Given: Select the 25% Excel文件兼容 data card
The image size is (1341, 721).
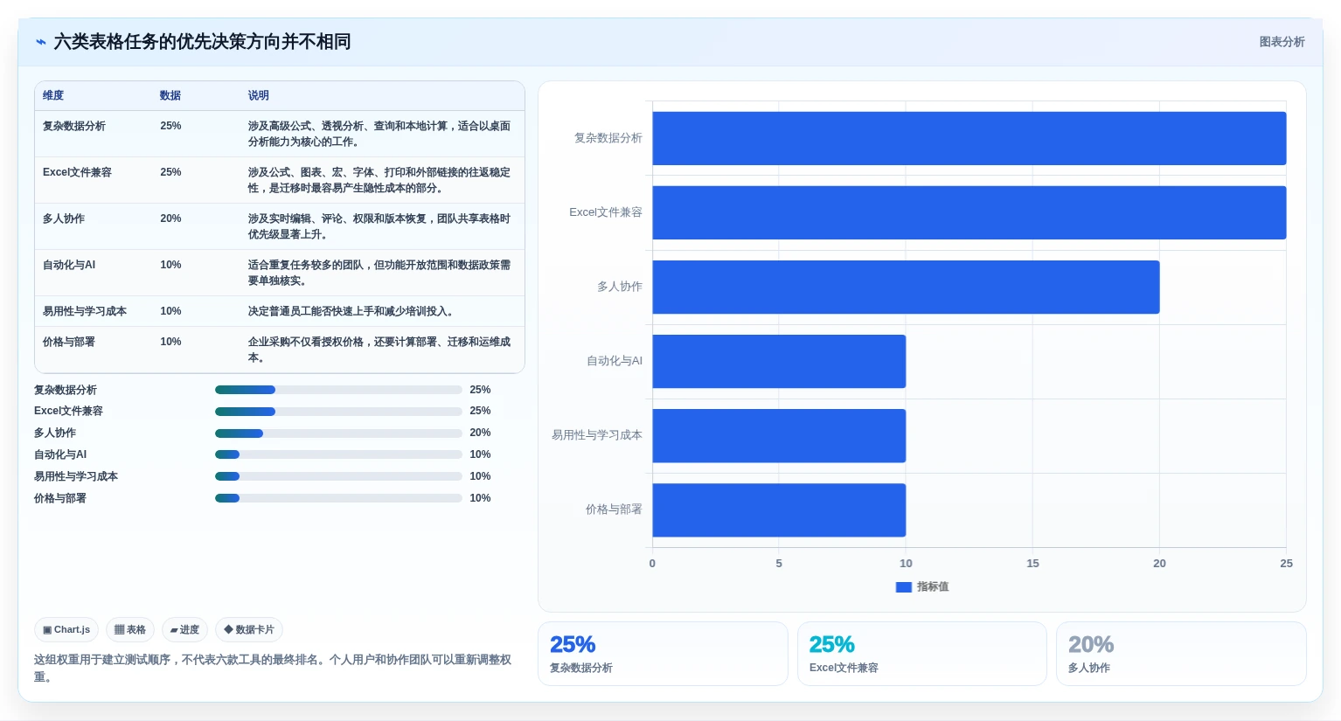Looking at the screenshot, I should [x=922, y=654].
